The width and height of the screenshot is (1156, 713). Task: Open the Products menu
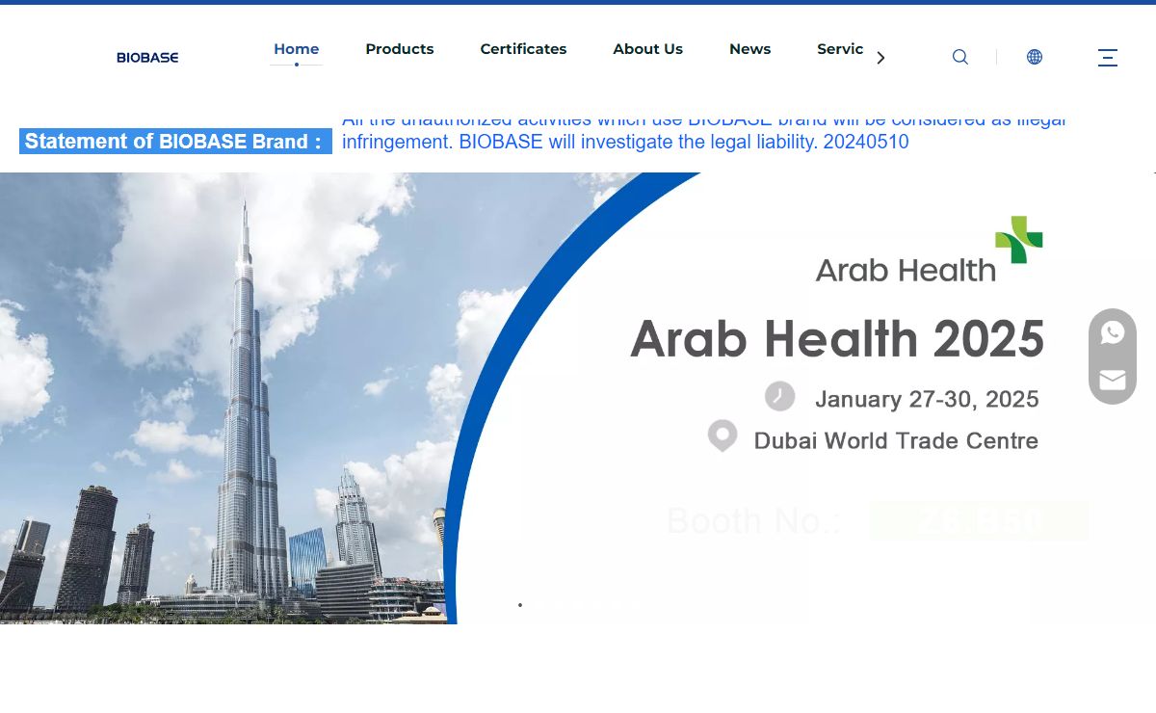(x=400, y=49)
